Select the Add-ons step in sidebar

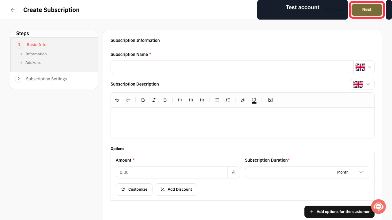[x=33, y=63]
